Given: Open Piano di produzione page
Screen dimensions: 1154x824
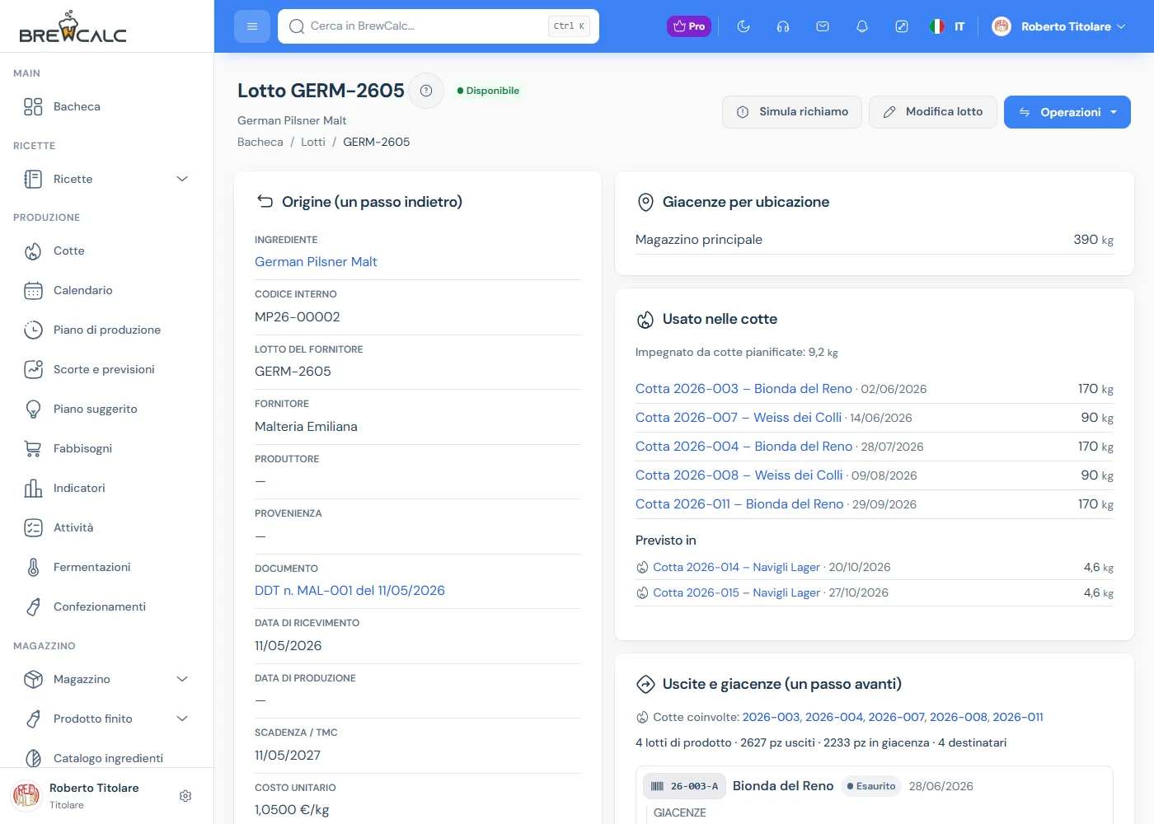Looking at the screenshot, I should [107, 330].
